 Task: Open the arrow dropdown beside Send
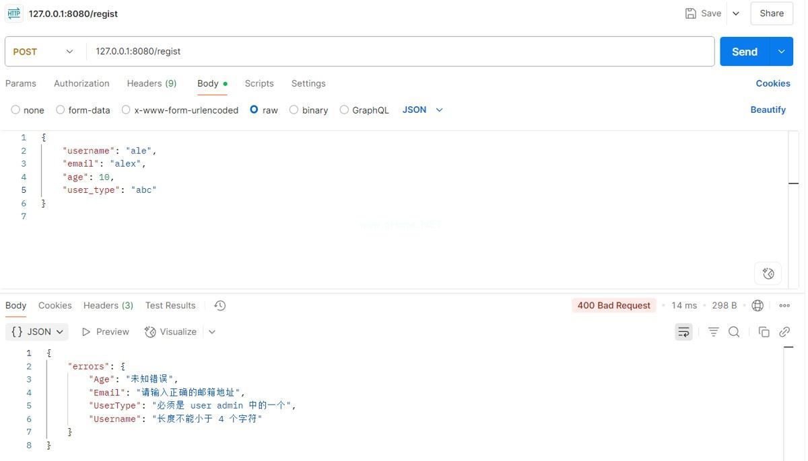(781, 52)
